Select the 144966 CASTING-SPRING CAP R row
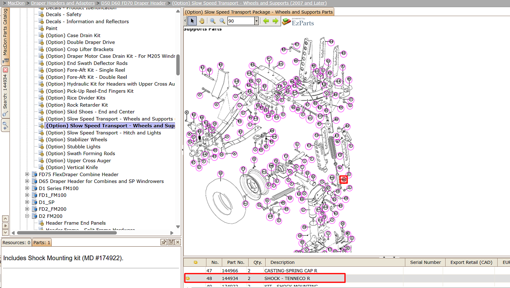The width and height of the screenshot is (510, 288). (x=347, y=271)
